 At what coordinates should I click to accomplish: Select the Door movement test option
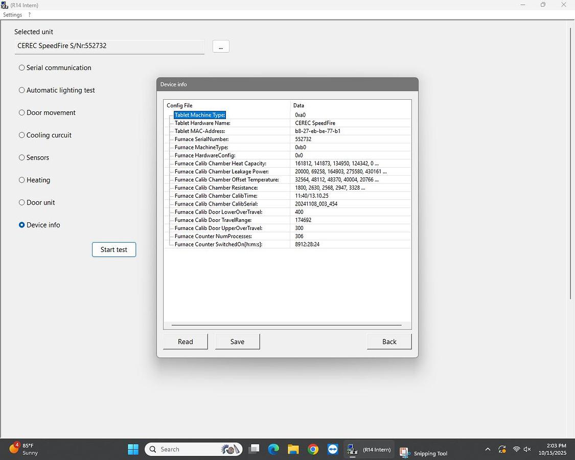coord(22,112)
